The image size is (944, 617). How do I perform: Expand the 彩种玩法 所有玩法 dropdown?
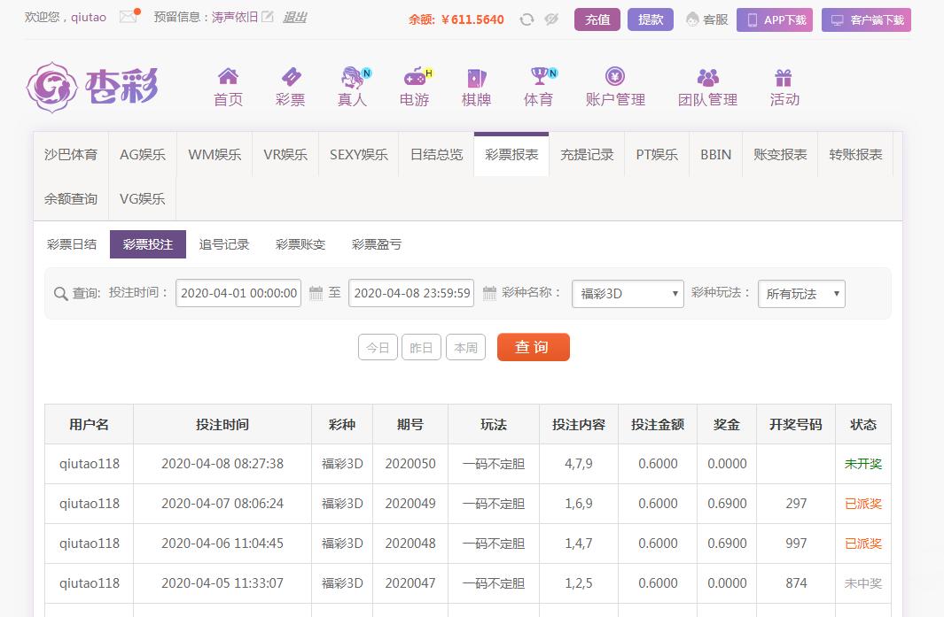[801, 294]
